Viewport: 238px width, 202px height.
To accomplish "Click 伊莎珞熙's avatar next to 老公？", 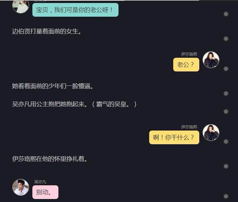I will click(x=211, y=60).
